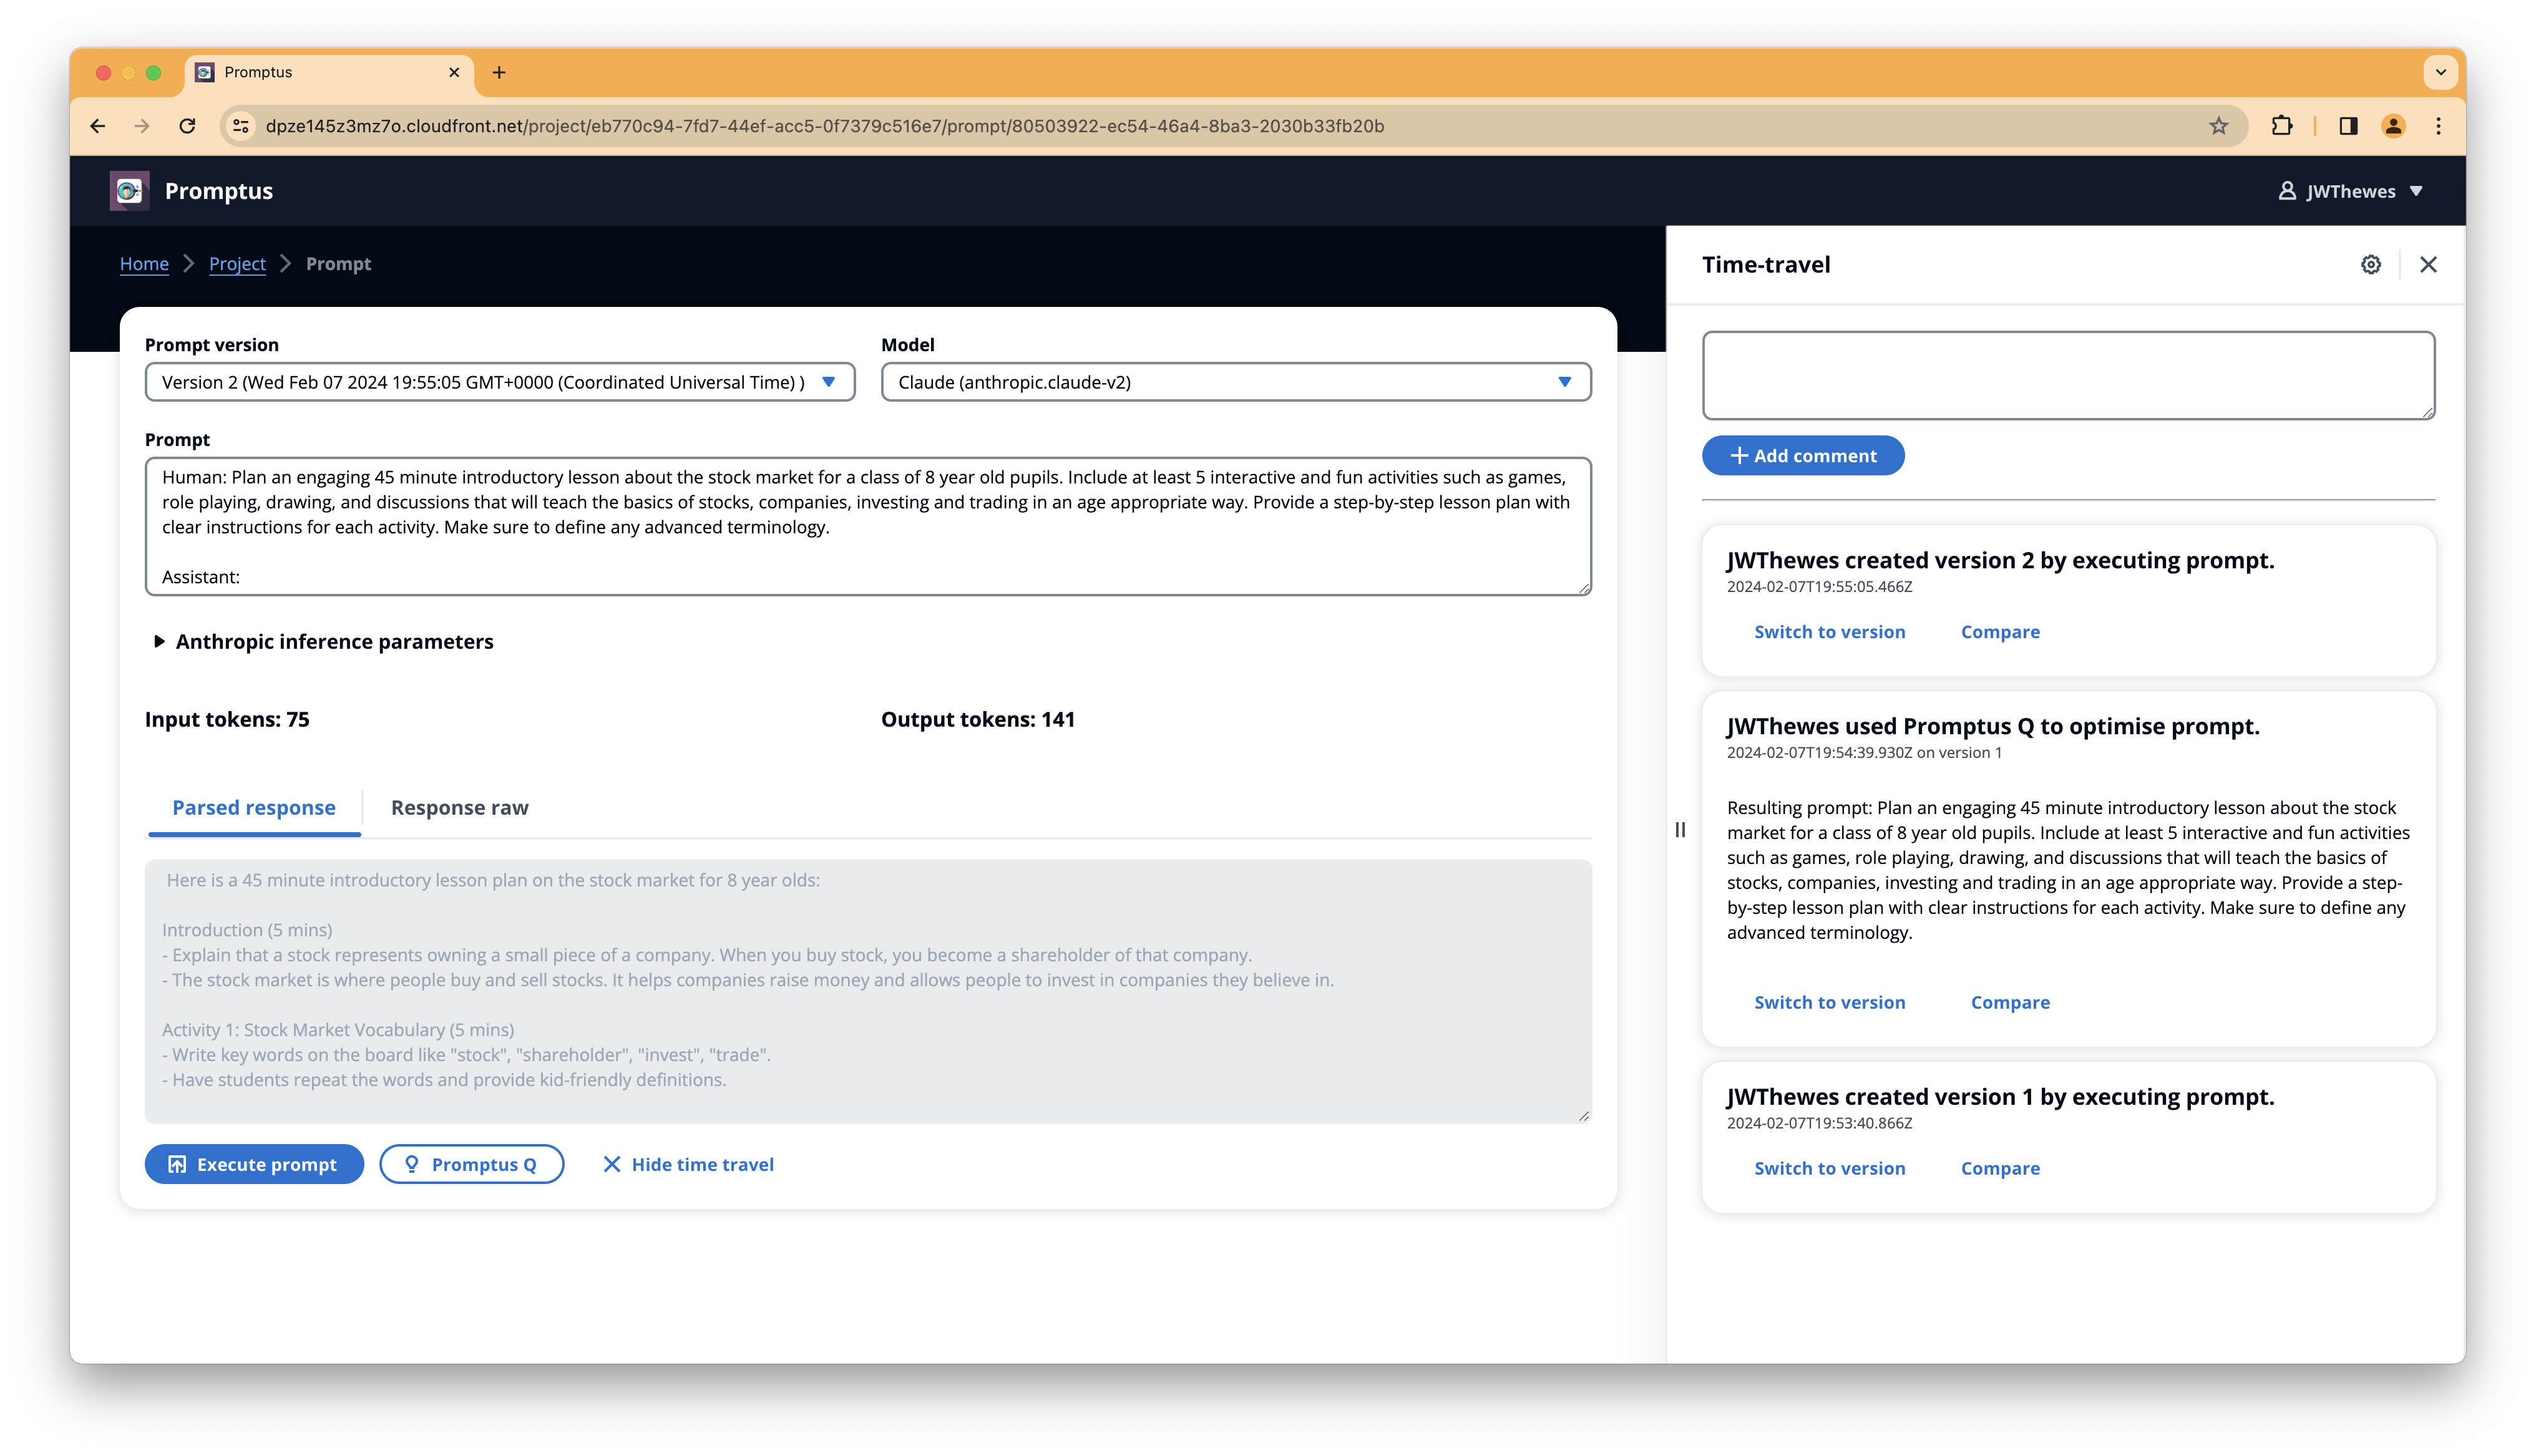Click the Input tokens: 75 text

point(227,719)
